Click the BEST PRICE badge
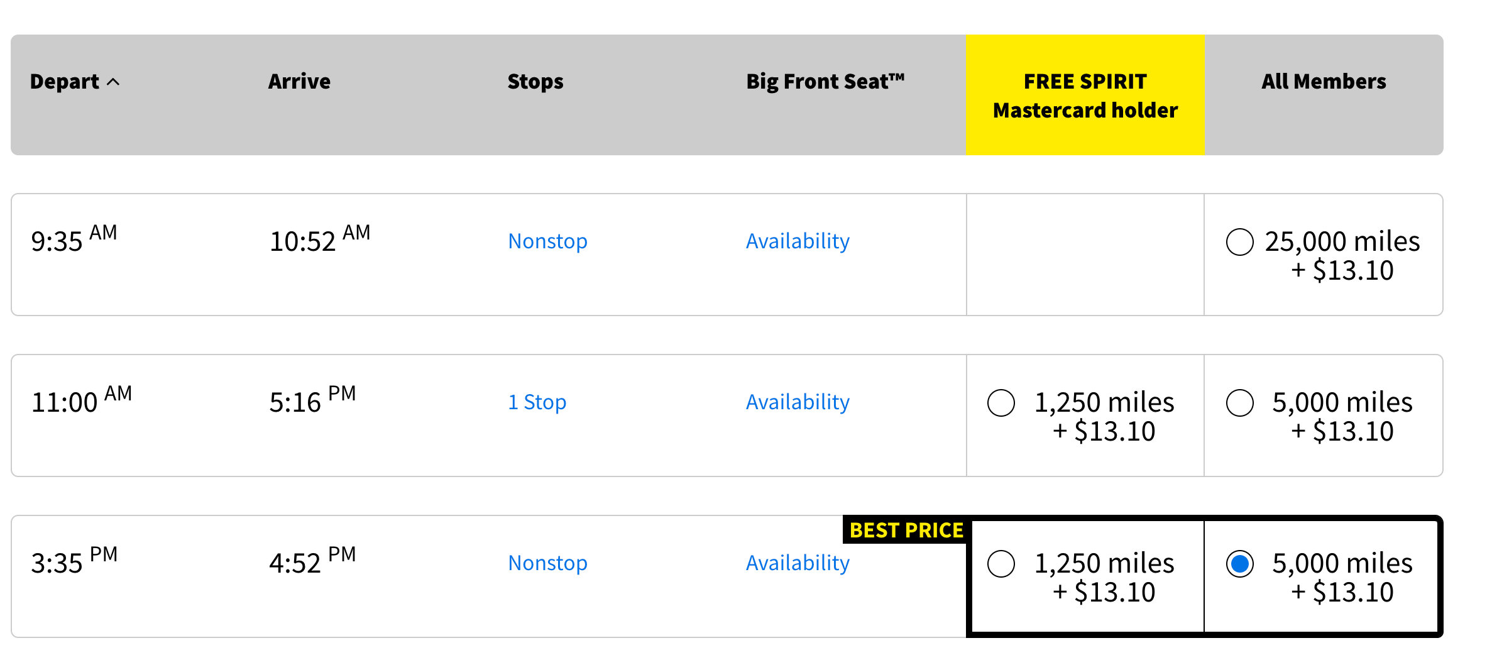The height and width of the screenshot is (660, 1492). (x=906, y=531)
